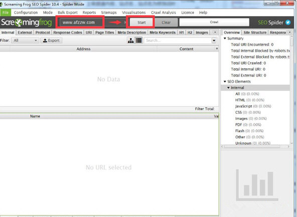This screenshot has height=217, width=297.
Task: Click the Address column header
Action: coord(83,49)
